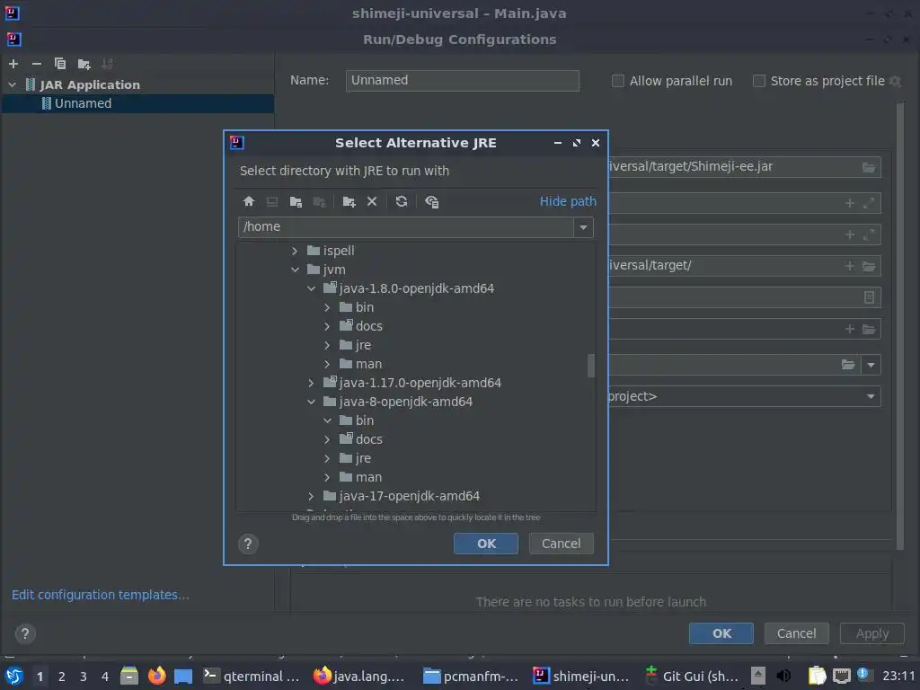Open volume control in system tray
The width and height of the screenshot is (920, 690).
coord(783,676)
